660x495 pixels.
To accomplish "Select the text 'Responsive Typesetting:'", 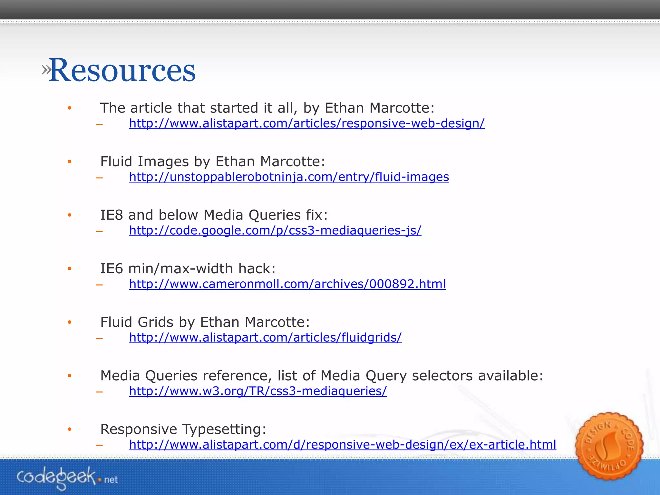I will pos(183,429).
